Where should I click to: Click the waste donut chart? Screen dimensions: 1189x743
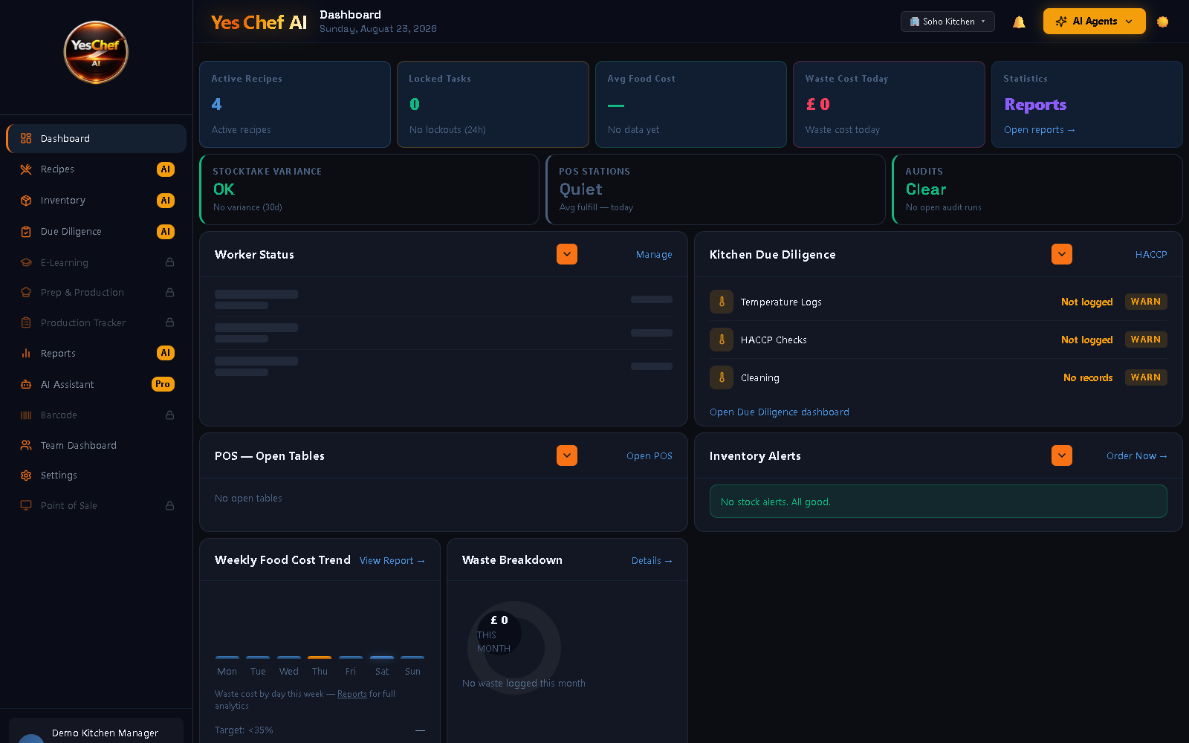coord(514,647)
